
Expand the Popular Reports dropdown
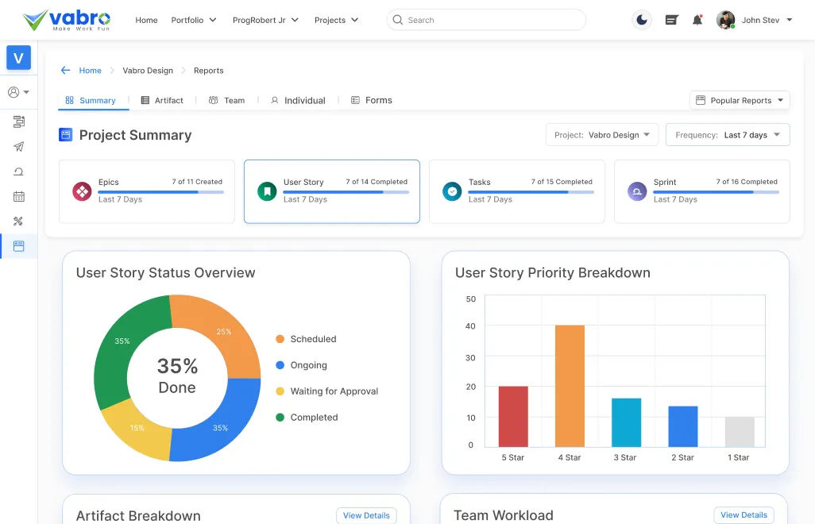(740, 101)
